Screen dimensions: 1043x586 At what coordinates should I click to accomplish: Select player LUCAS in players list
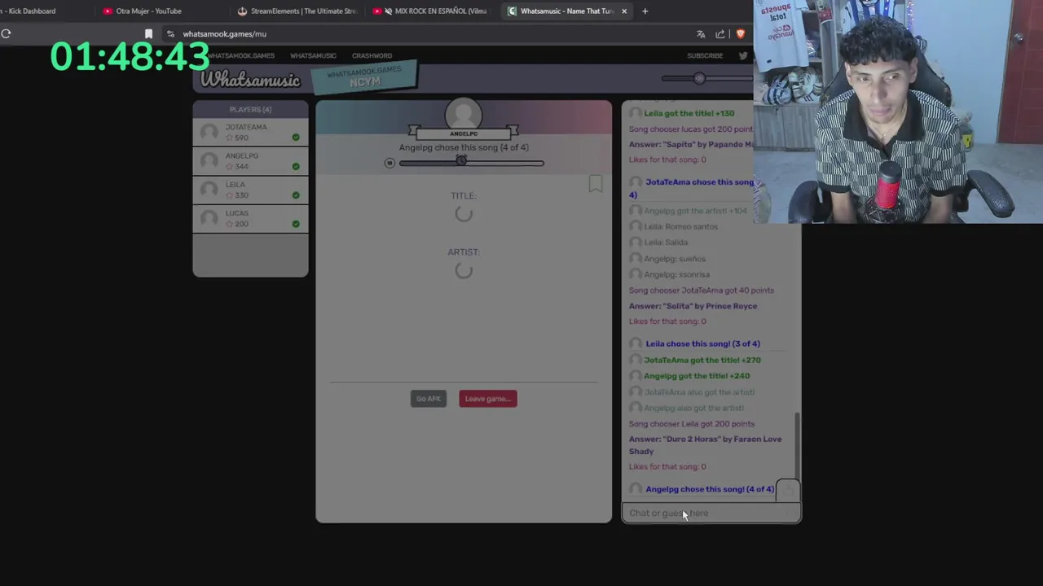coord(250,218)
